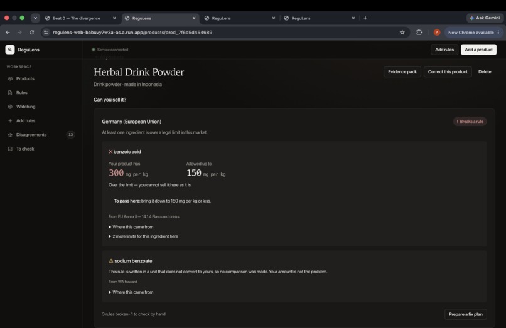Click the ReguLens logo icon in sidebar
This screenshot has width=506, height=328.
(10, 50)
